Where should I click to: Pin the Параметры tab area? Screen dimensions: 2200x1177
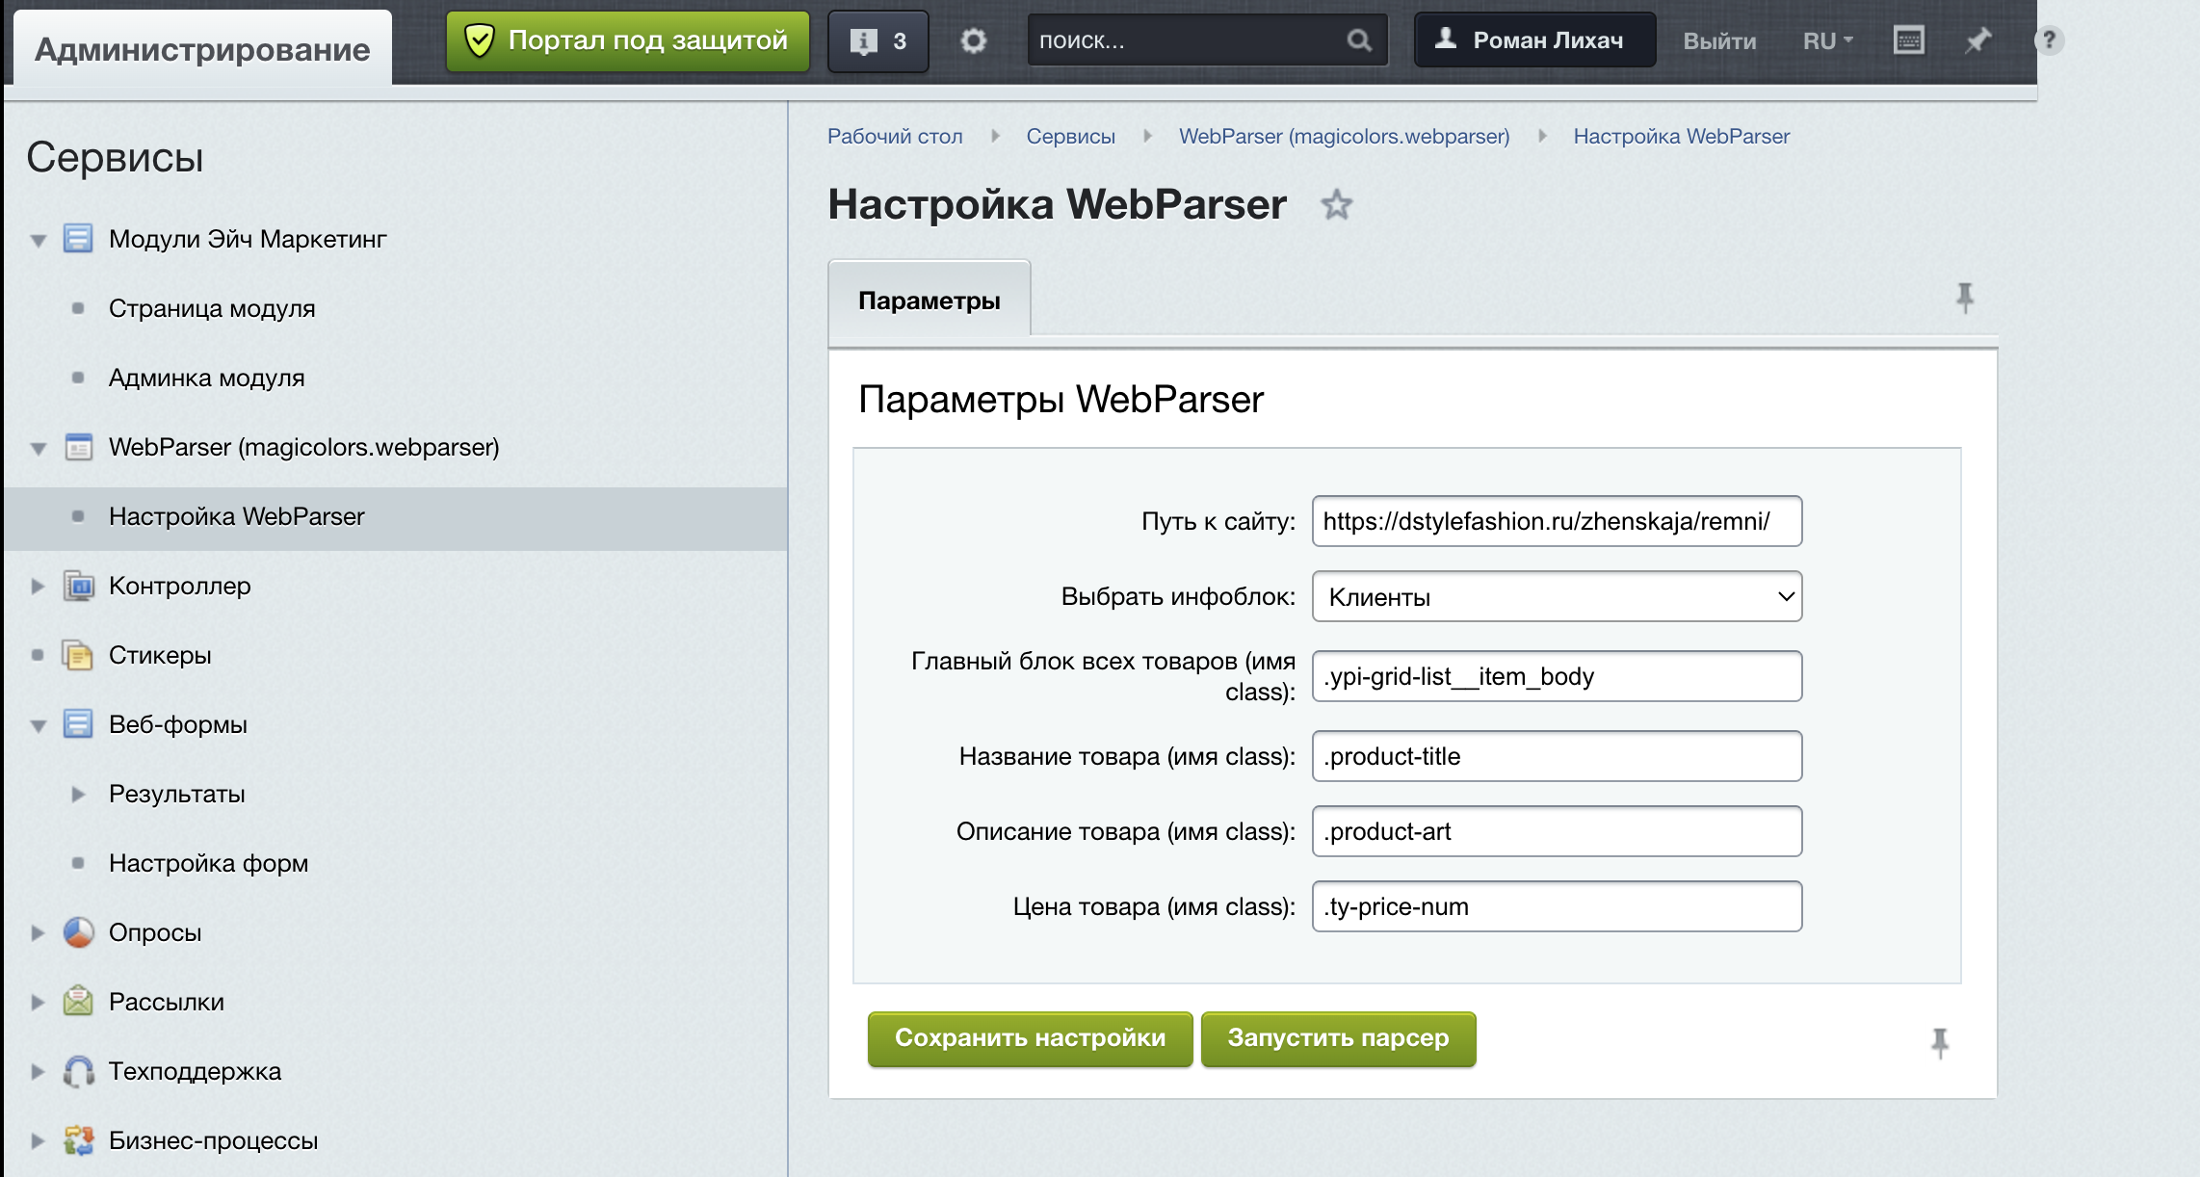point(1965,299)
